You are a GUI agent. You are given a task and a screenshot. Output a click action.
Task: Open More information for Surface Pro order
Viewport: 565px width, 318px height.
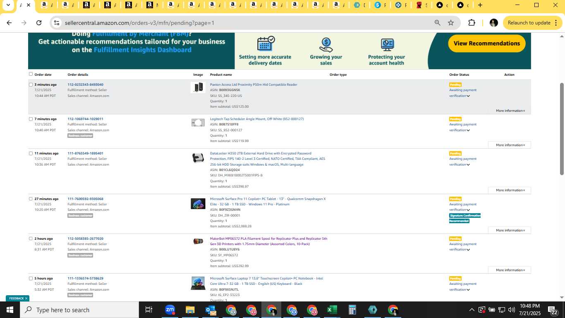[510, 230]
